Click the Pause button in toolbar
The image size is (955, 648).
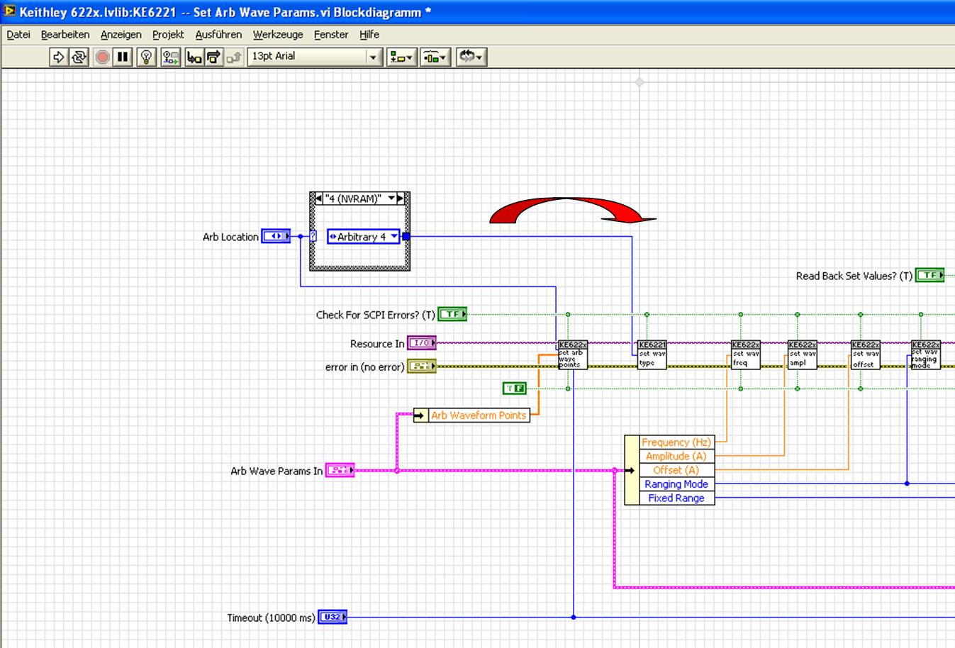[123, 57]
